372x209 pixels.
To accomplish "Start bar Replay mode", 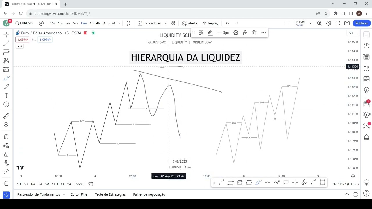I will pos(210,23).
